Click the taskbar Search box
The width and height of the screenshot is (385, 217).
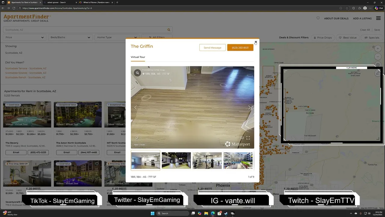click(173, 213)
